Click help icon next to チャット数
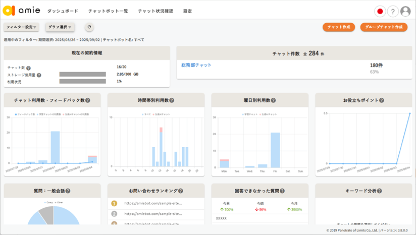Screen dimensions: 416x235 (28, 68)
